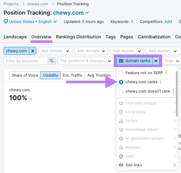Image resolution: width=181 pixels, height=173 pixels.
Task: Select chewy.com doesn't rank radio
Action: [x=121, y=91]
